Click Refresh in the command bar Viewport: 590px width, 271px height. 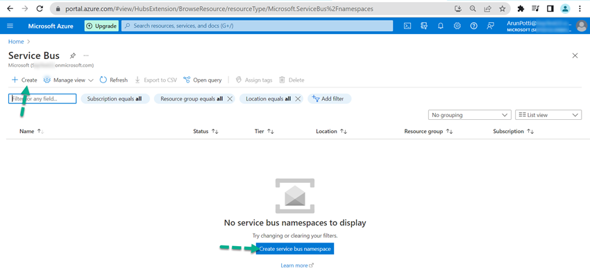click(114, 80)
